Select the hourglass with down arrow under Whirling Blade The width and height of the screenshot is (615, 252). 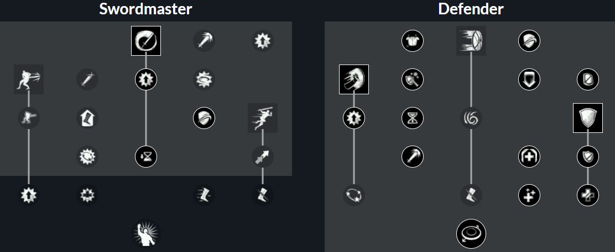click(146, 157)
